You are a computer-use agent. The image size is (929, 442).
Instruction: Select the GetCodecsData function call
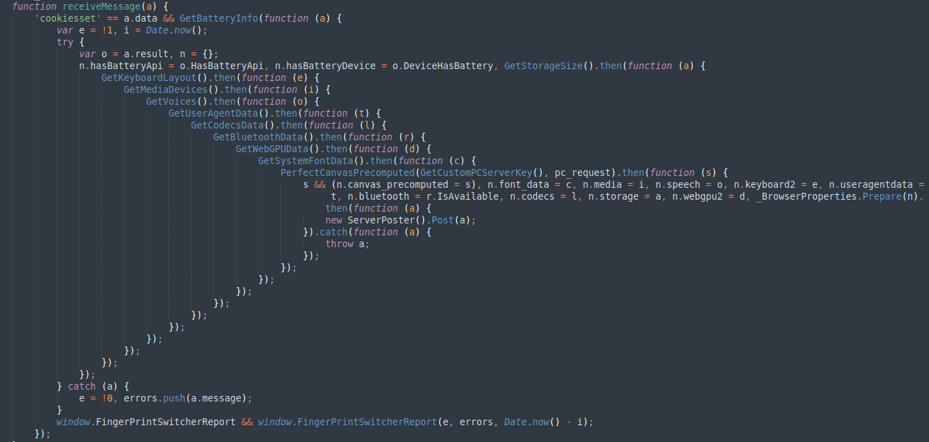(226, 124)
